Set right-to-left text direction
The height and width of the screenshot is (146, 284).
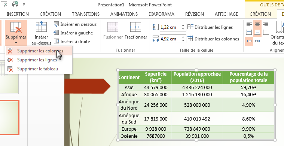pos(257,41)
